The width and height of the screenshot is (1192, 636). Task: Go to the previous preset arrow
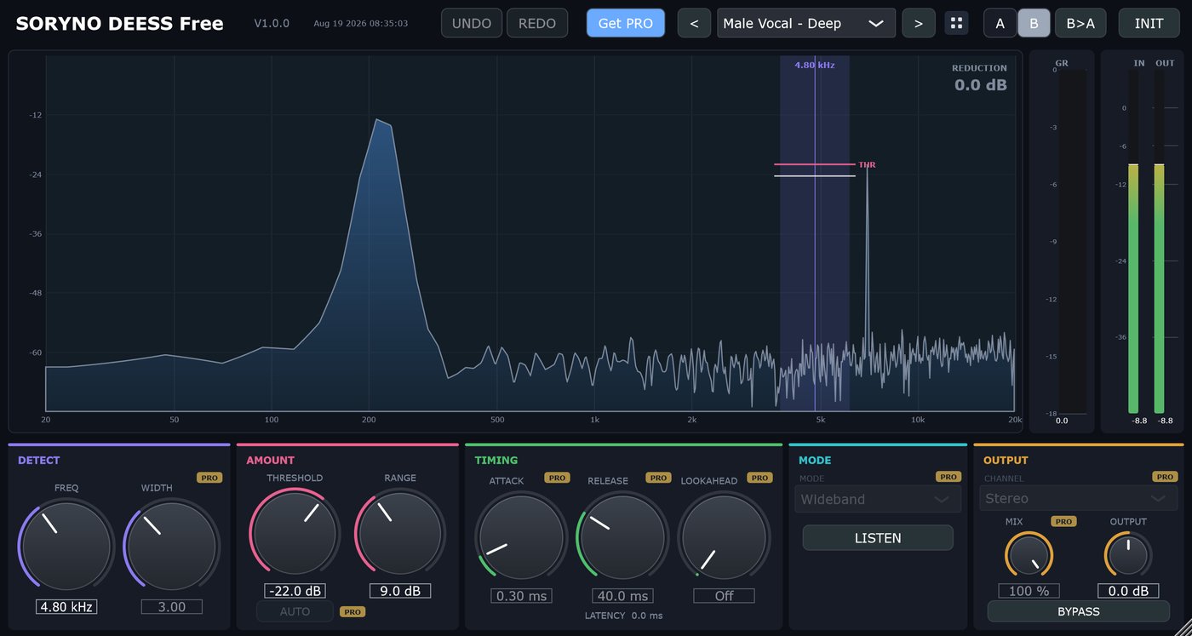[x=694, y=23]
